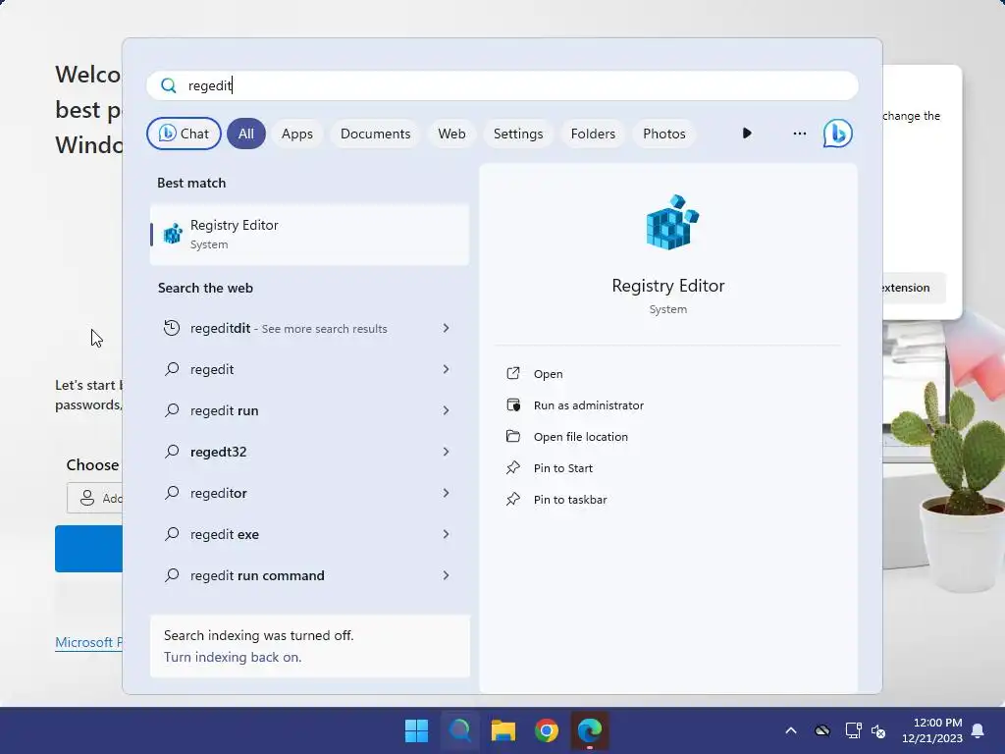This screenshot has width=1005, height=754.
Task: Click the search icon beside regeditor
Action: tap(172, 493)
